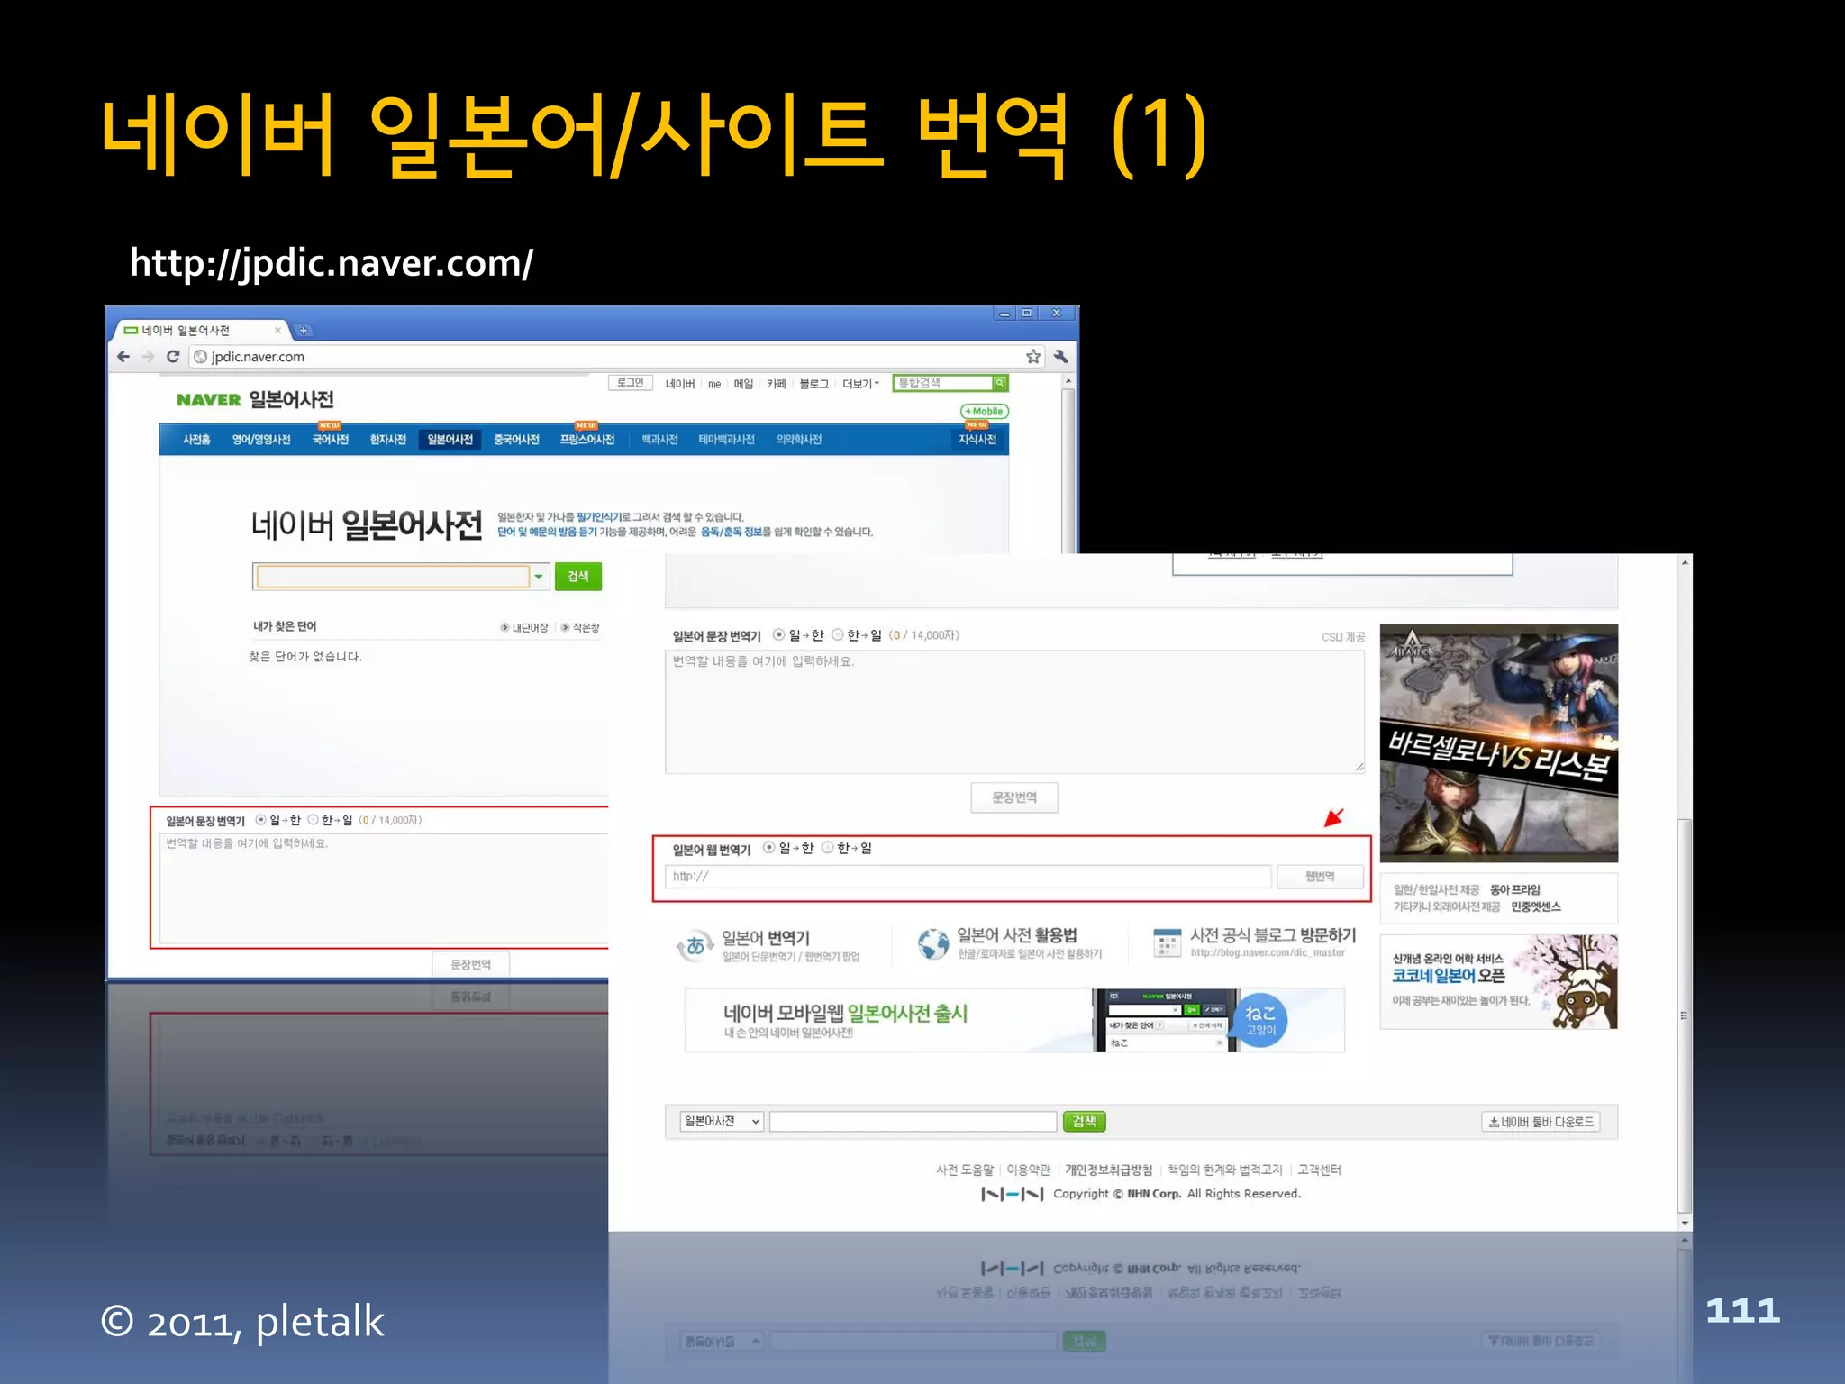Screen dimensions: 1845x1384
Task: Open the 중국어사전 menu item
Action: tap(516, 440)
